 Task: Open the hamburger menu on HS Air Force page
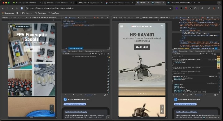pyautogui.click(x=121, y=26)
